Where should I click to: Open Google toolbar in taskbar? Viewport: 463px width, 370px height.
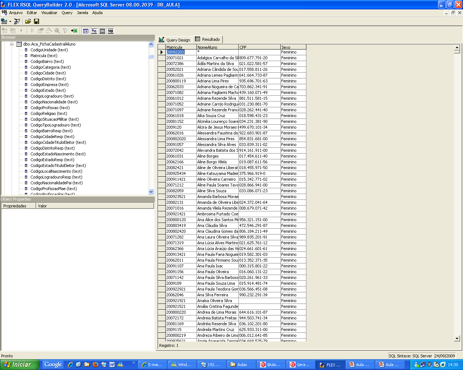coord(53,365)
